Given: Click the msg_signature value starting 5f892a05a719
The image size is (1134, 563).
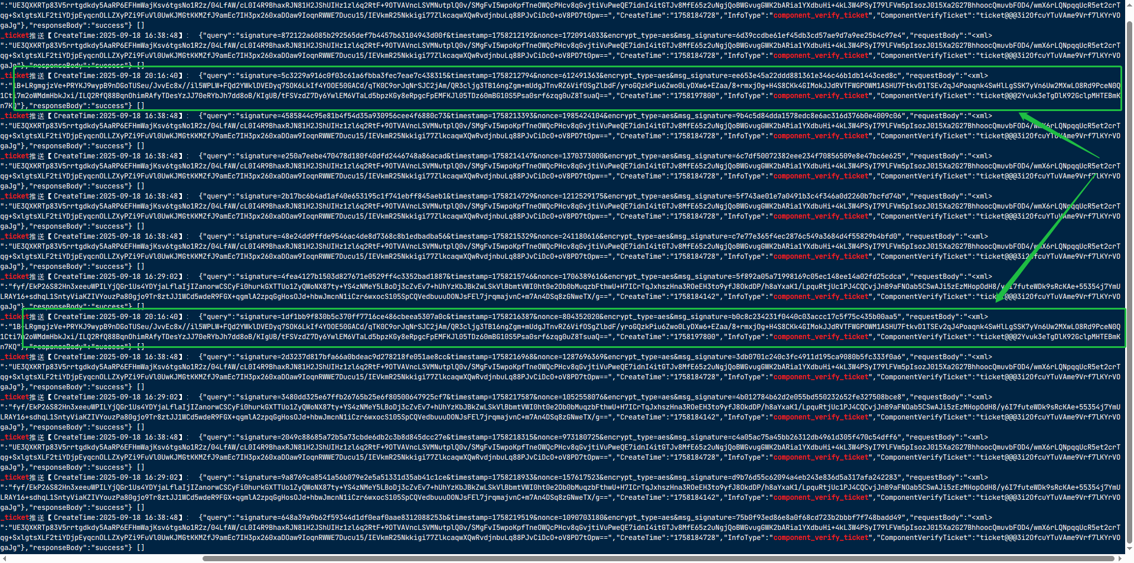Looking at the screenshot, I should point(819,276).
